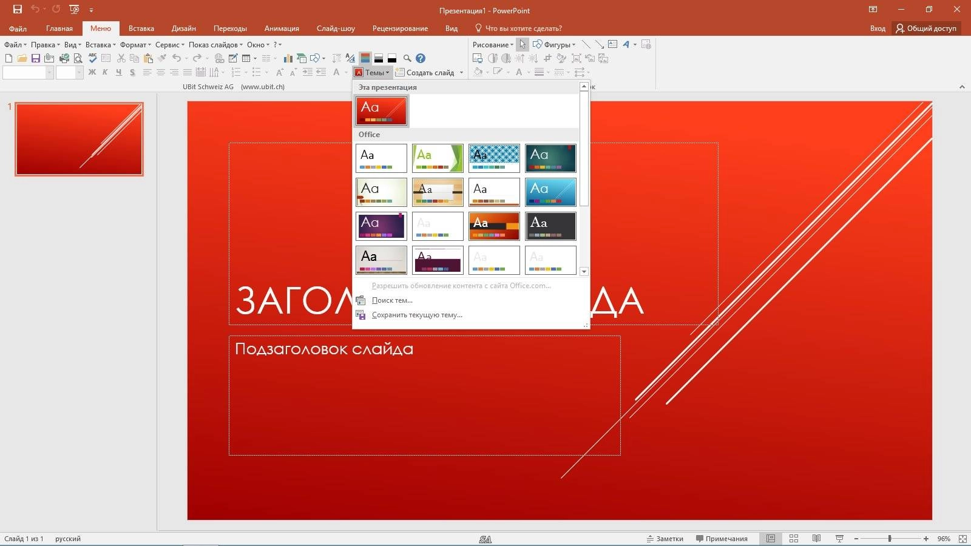Toggle text Shadow (S) formatting
Image resolution: width=971 pixels, height=546 pixels.
pos(132,72)
